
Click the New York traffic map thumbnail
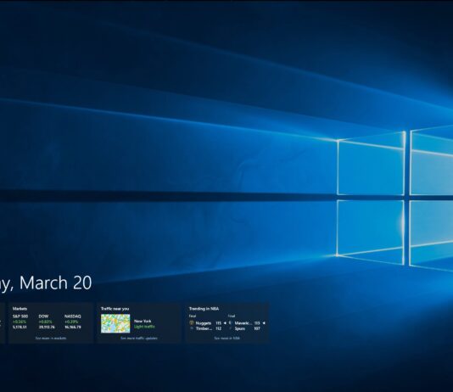pos(115,323)
